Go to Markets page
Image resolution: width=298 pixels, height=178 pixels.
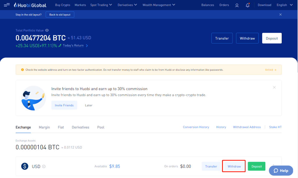[x=80, y=5]
